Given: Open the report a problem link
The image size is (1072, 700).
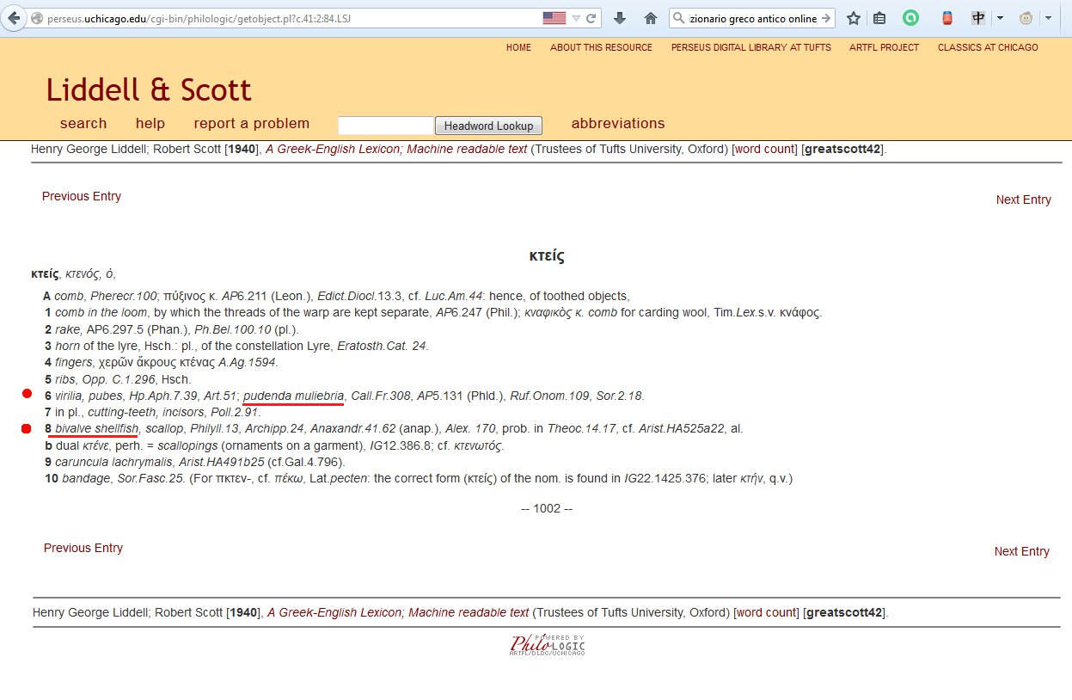Looking at the screenshot, I should pos(252,123).
